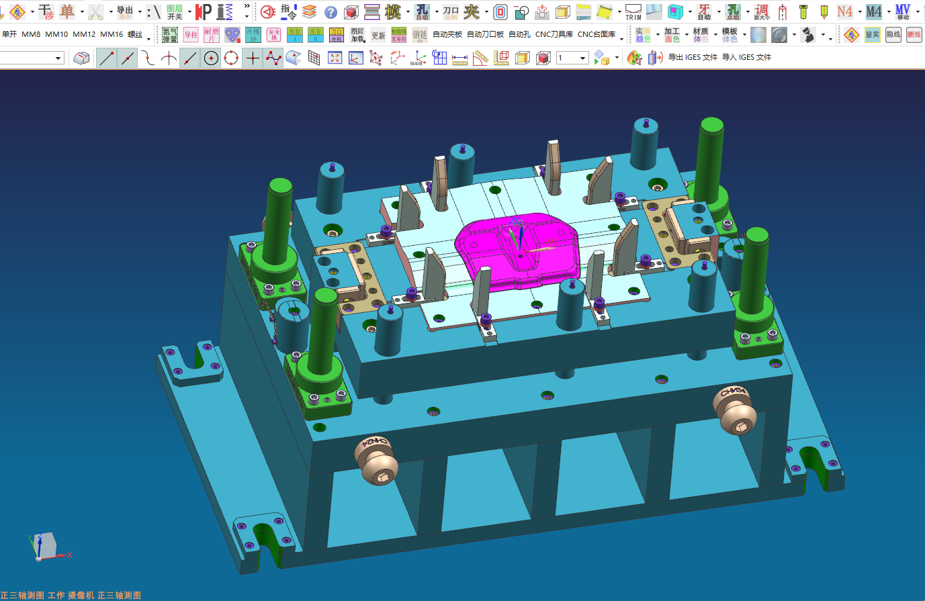
Task: Click the 调面大小 face size icon
Action: 762,11
